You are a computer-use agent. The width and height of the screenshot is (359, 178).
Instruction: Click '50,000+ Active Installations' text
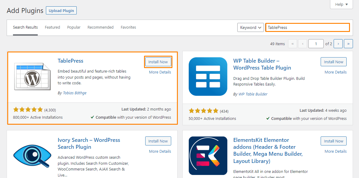(213, 119)
